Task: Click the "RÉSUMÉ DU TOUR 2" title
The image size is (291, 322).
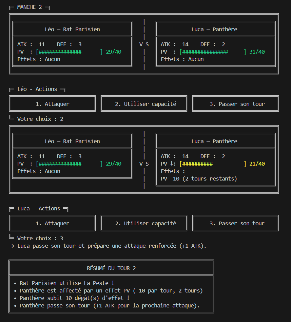Action: (x=111, y=268)
